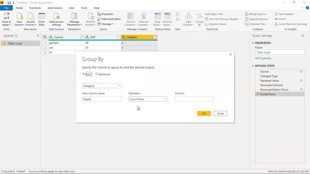Open the Manage dropdown in Query group
Image resolution: width=310 pixels, height=174 pixels.
[106, 24]
